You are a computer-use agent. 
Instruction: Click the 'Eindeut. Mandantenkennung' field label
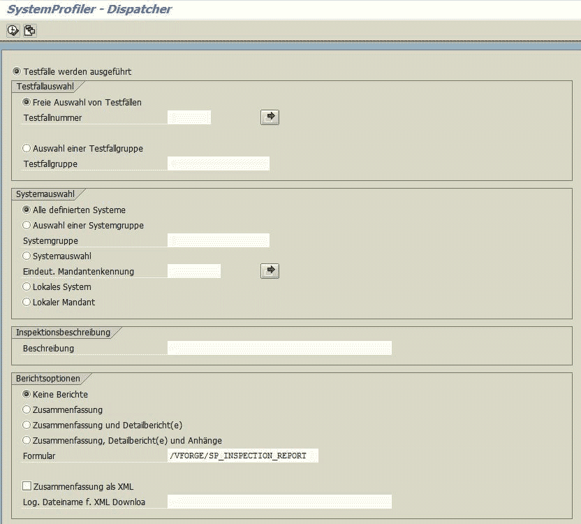point(78,272)
